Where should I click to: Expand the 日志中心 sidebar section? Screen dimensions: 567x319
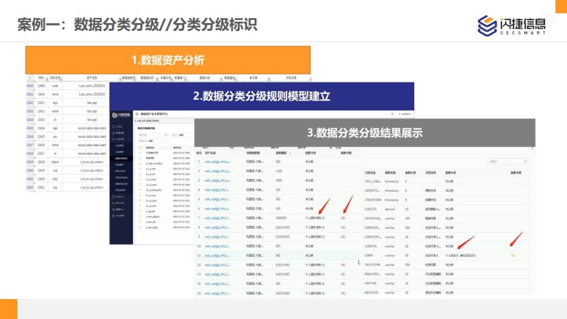[x=120, y=197]
